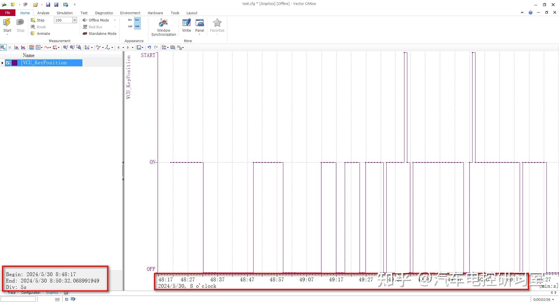Click the fit-all magnifier icon

[79, 47]
